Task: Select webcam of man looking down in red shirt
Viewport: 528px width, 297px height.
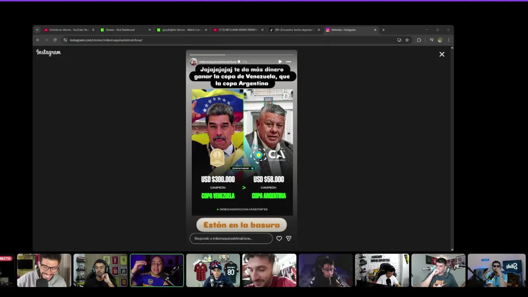Action: tap(269, 270)
